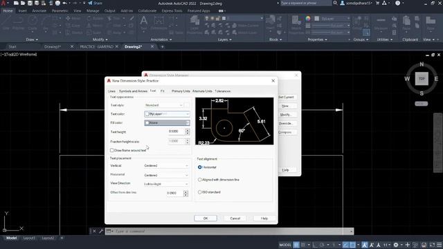443x249 pixels.
Task: Click the TOP face of the ViewCube
Action: pyautogui.click(x=422, y=79)
